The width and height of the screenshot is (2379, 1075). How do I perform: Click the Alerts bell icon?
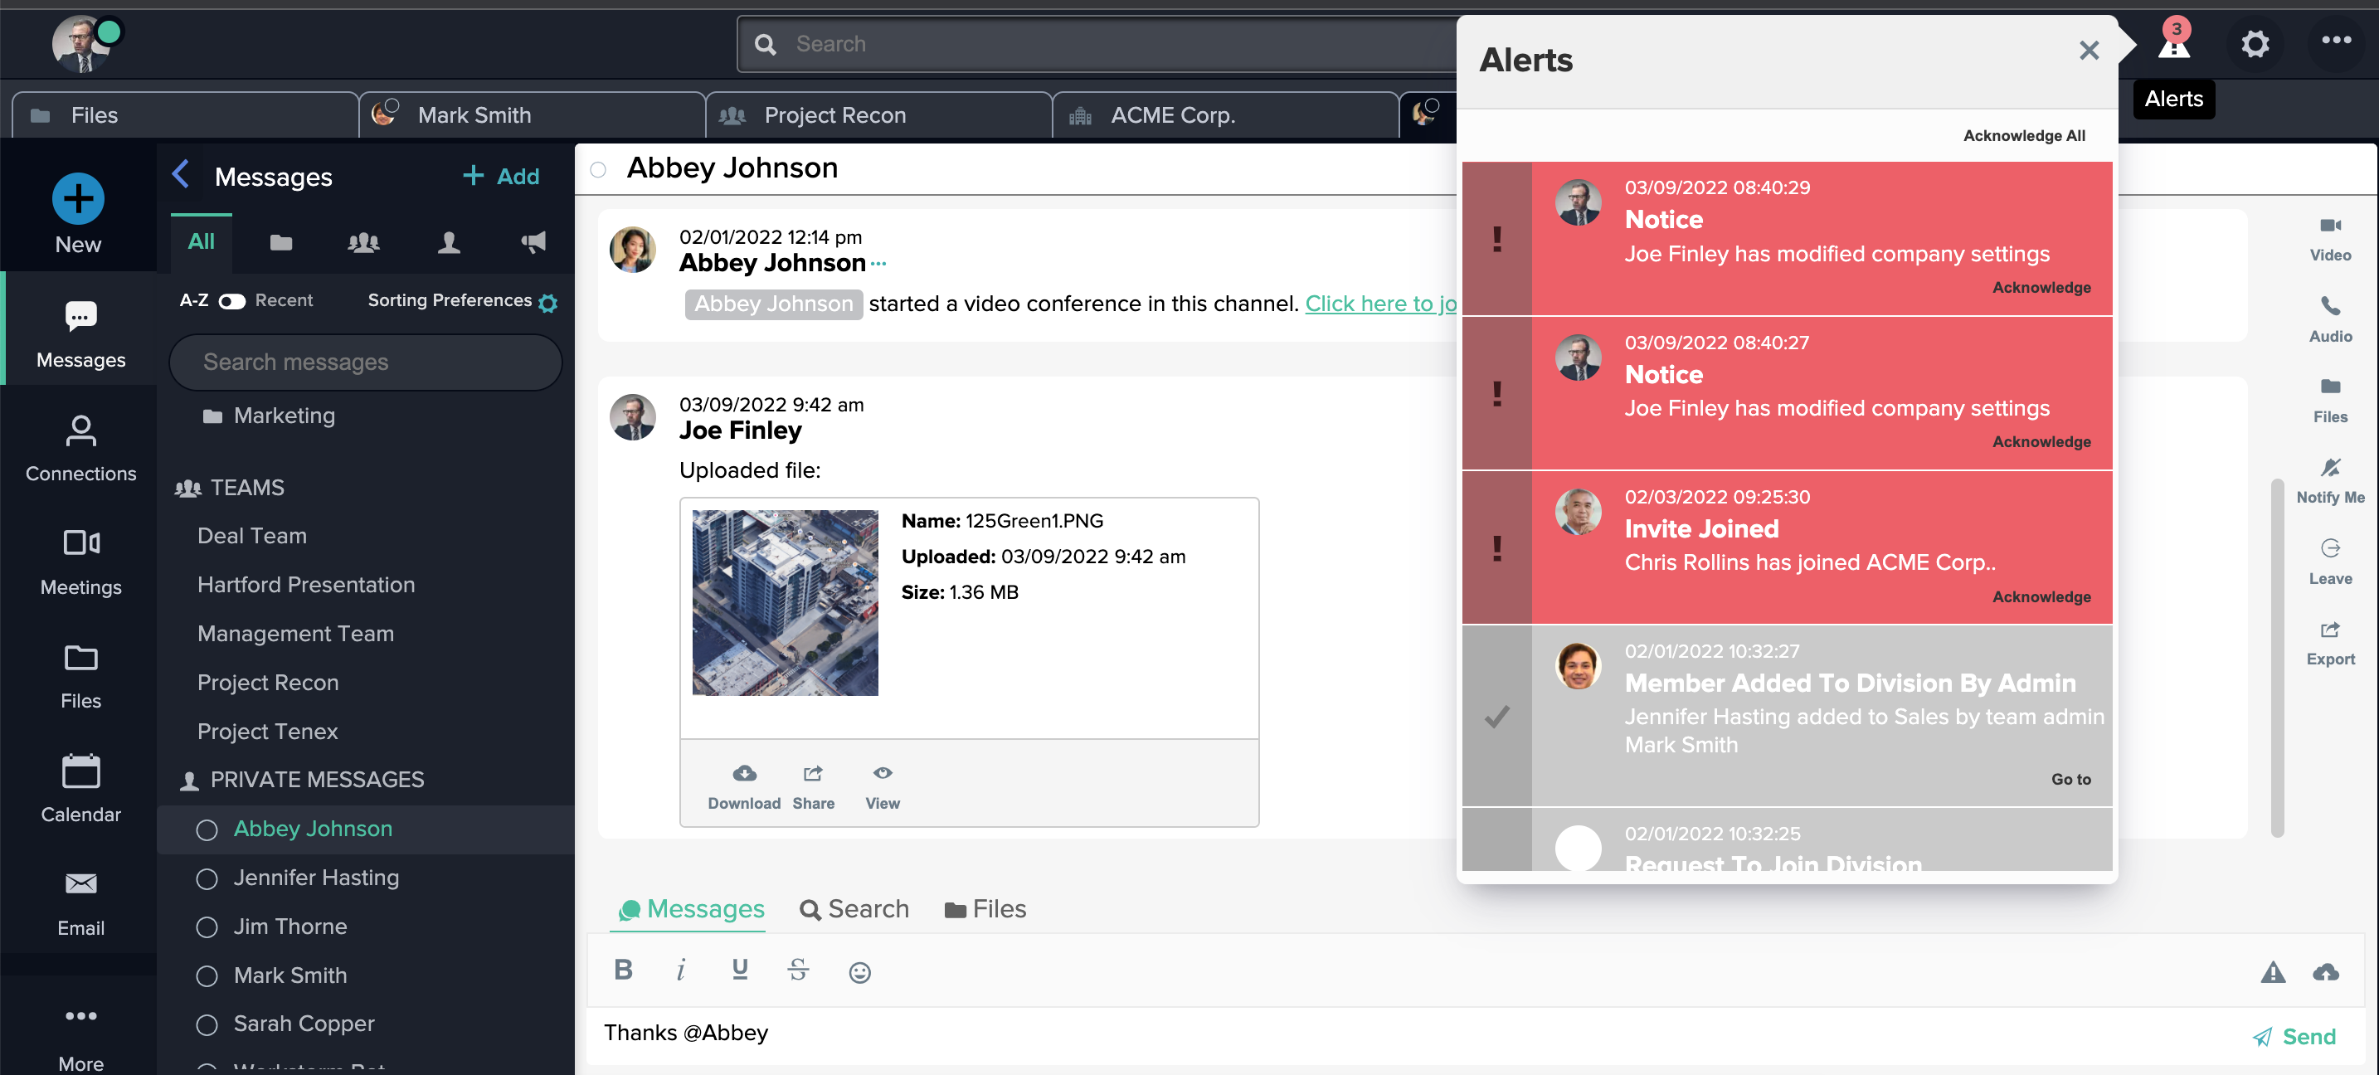[2173, 41]
